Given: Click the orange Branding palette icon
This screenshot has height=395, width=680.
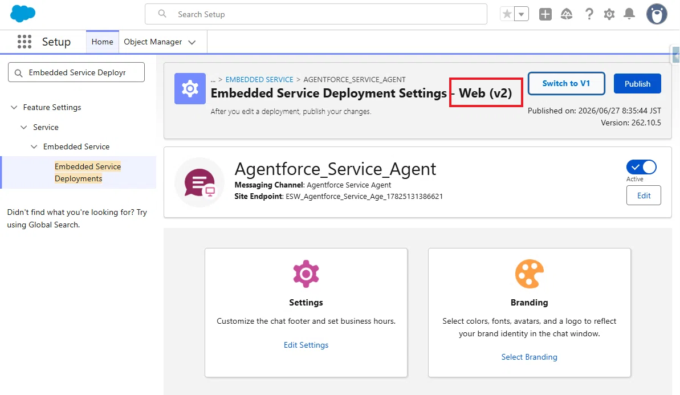Looking at the screenshot, I should 529,274.
